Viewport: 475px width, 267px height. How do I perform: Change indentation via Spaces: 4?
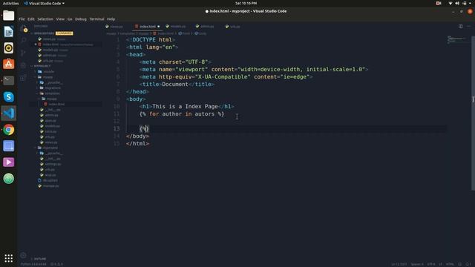pyautogui.click(x=417, y=264)
